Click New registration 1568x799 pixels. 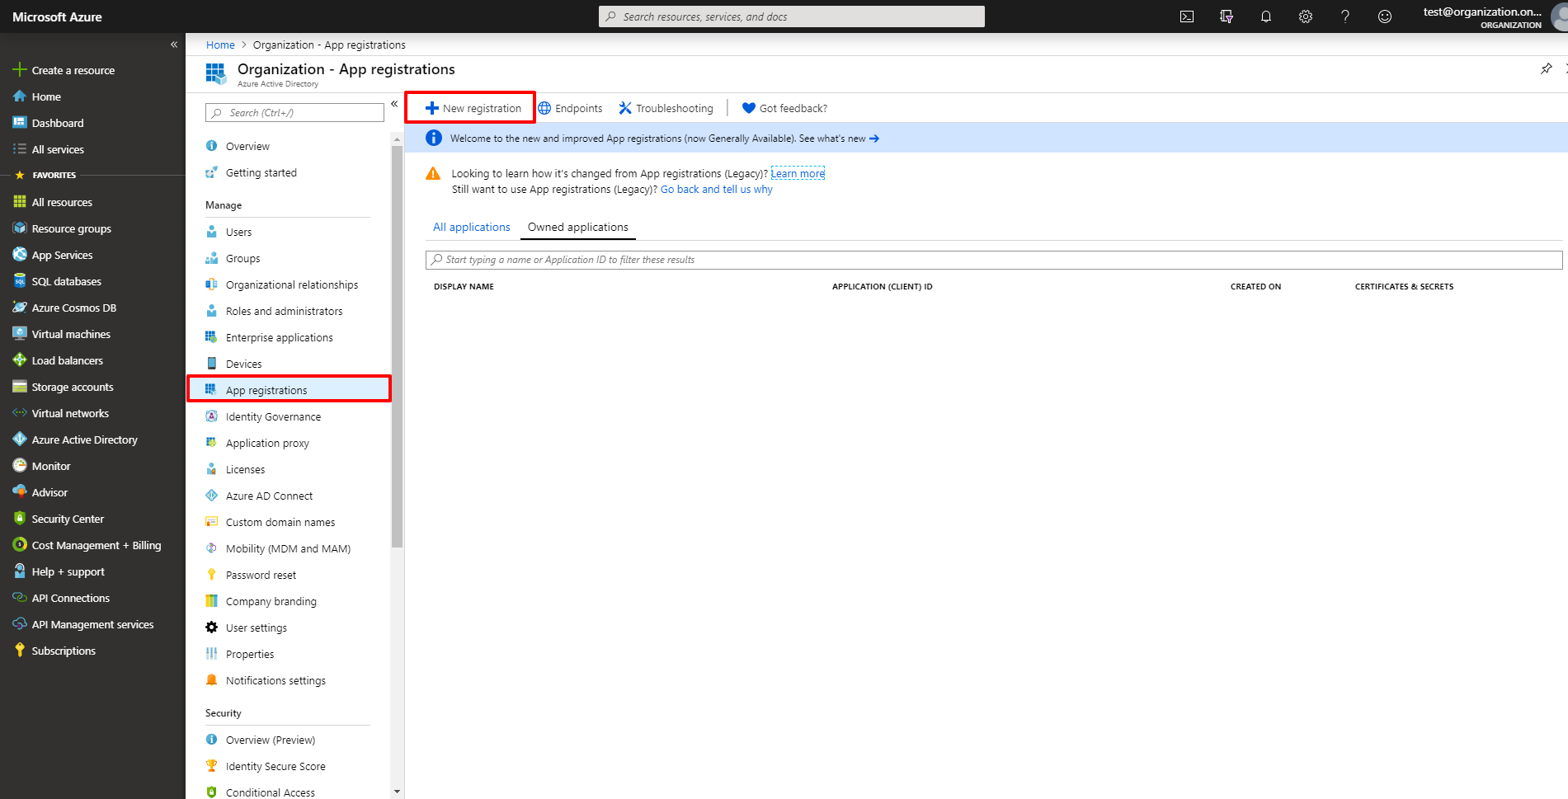coord(473,108)
